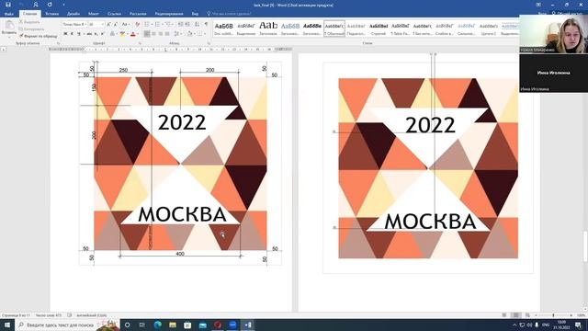
Task: Switch to the Дизайн tab
Action: (73, 14)
